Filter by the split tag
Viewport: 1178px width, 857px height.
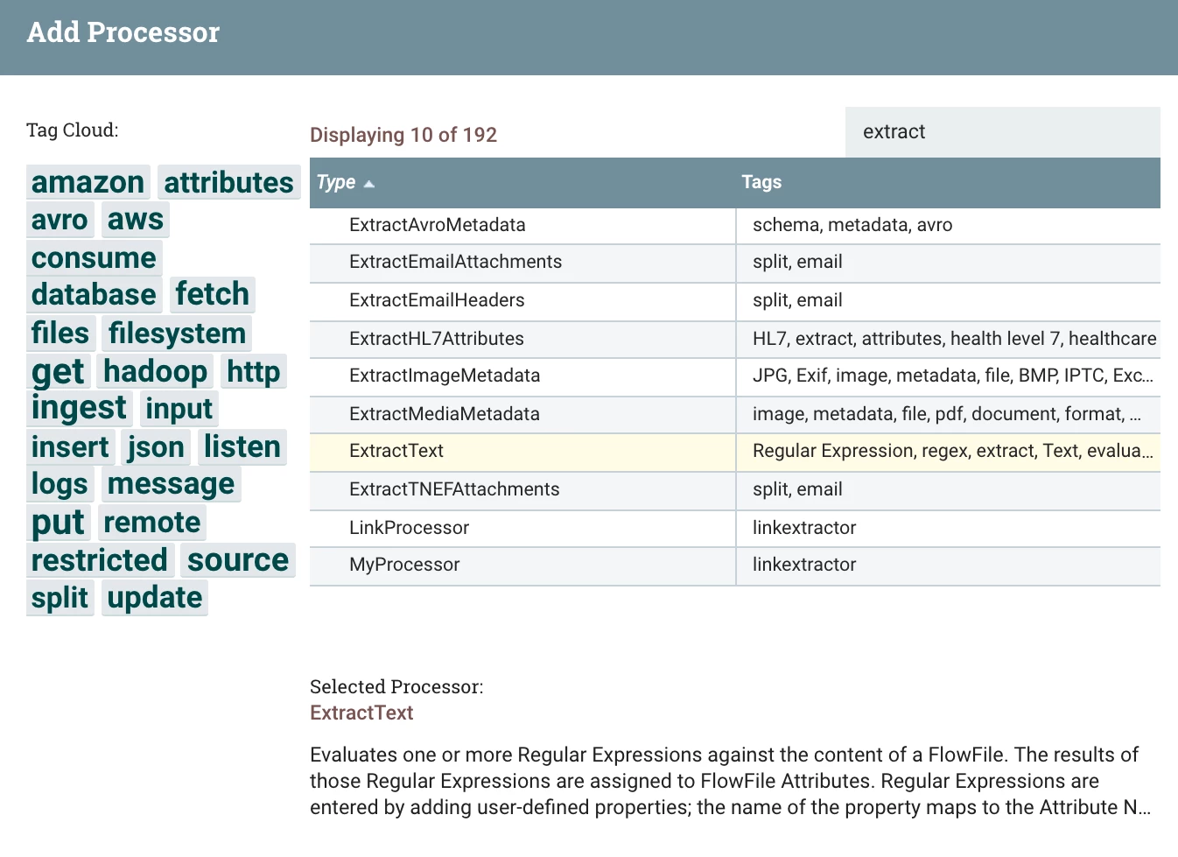coord(60,598)
